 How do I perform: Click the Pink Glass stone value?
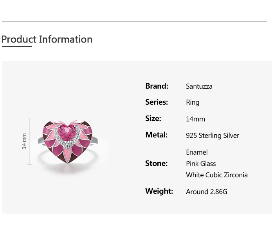pyautogui.click(x=201, y=164)
